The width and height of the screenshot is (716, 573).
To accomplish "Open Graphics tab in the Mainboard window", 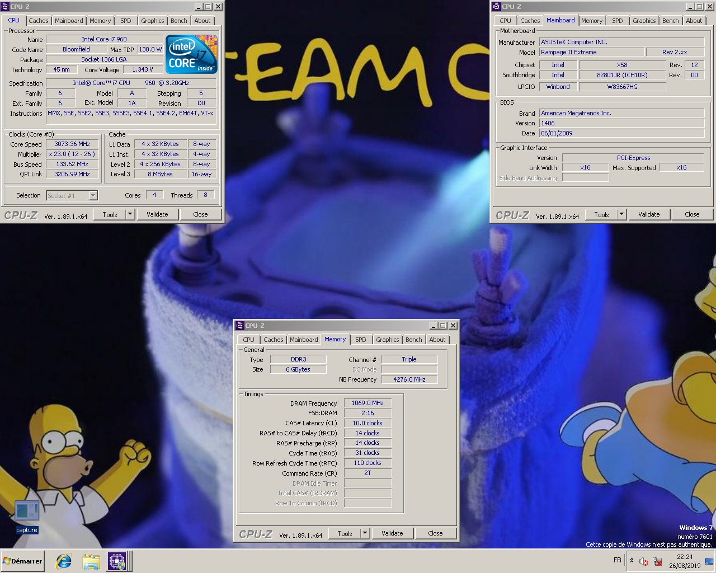I will coord(644,21).
